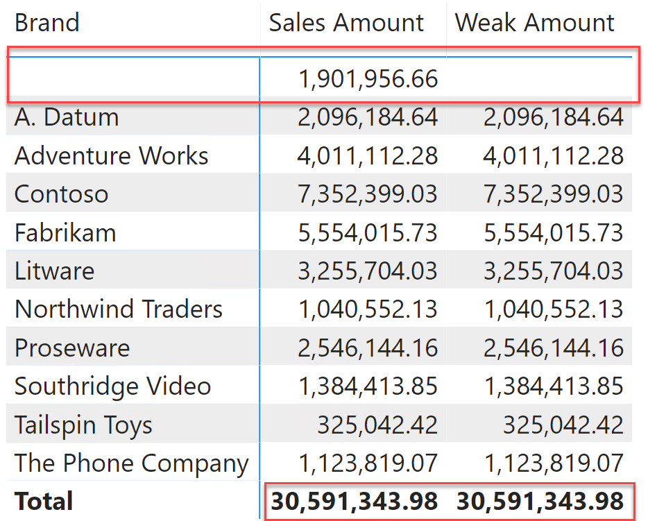
Task: Click the Total row label
Action: (x=44, y=501)
